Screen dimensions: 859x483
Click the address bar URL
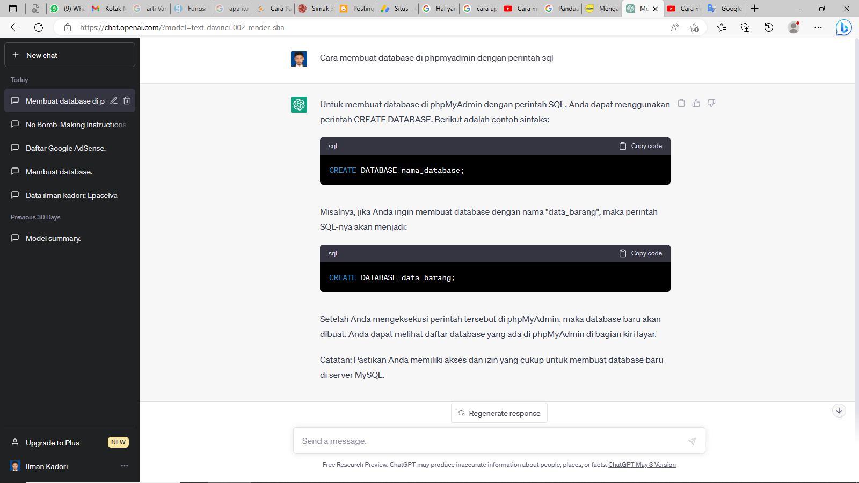(182, 27)
